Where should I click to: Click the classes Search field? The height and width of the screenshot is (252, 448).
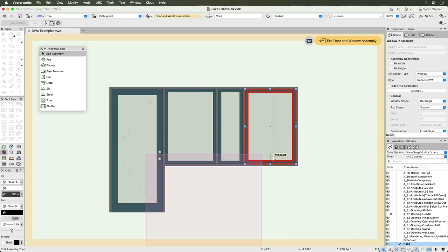click(416, 161)
